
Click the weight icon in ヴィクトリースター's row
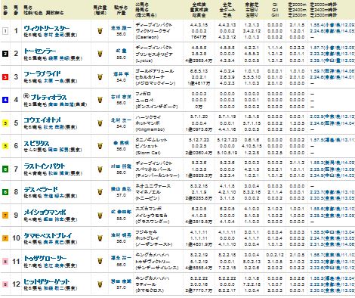(x=100, y=31)
